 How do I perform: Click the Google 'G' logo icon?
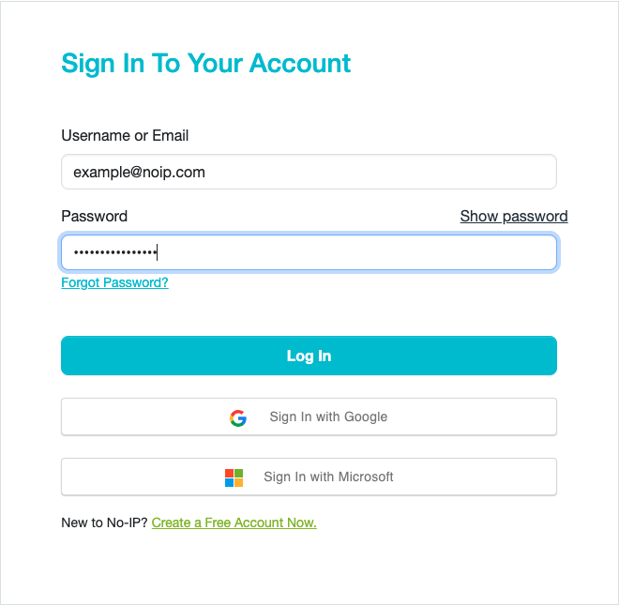(238, 417)
